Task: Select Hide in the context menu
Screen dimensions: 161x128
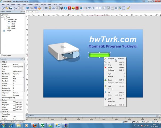Action: pyautogui.click(x=115, y=99)
